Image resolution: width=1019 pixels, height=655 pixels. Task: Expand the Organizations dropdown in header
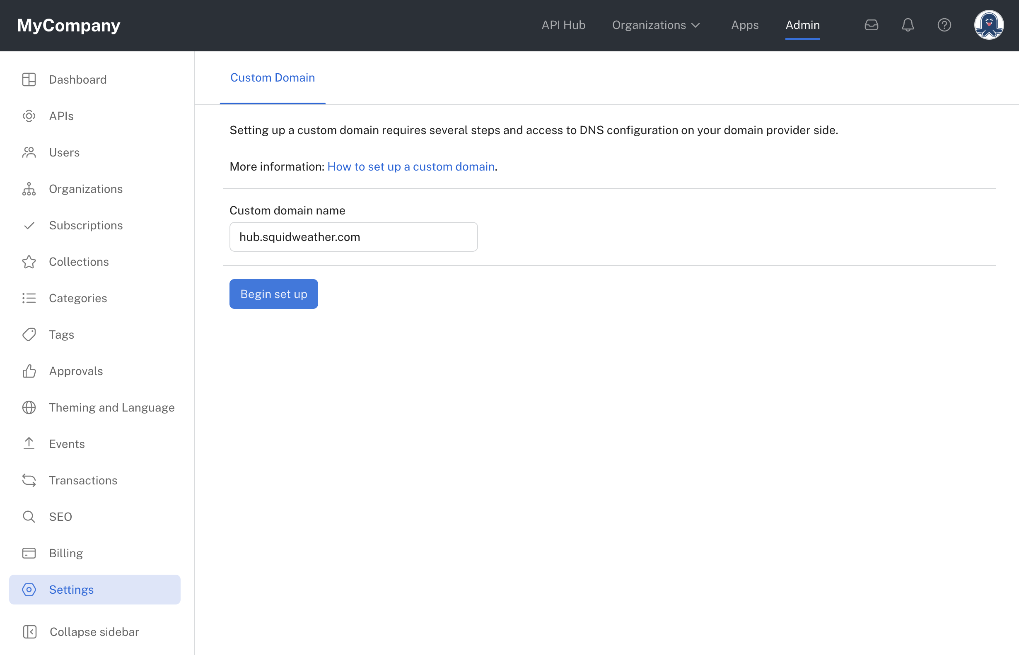coord(656,25)
